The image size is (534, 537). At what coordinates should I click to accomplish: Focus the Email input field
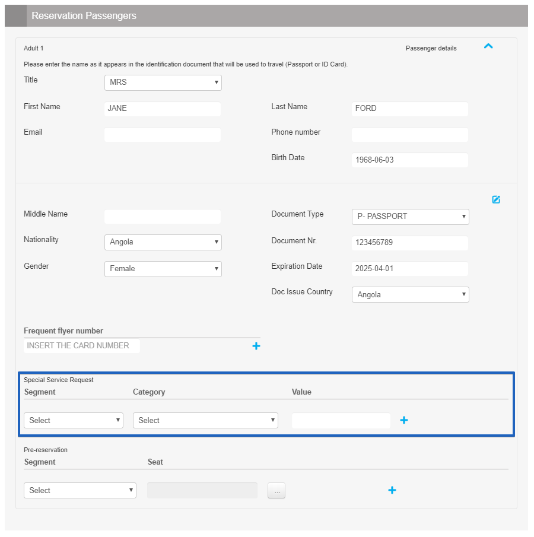point(163,135)
